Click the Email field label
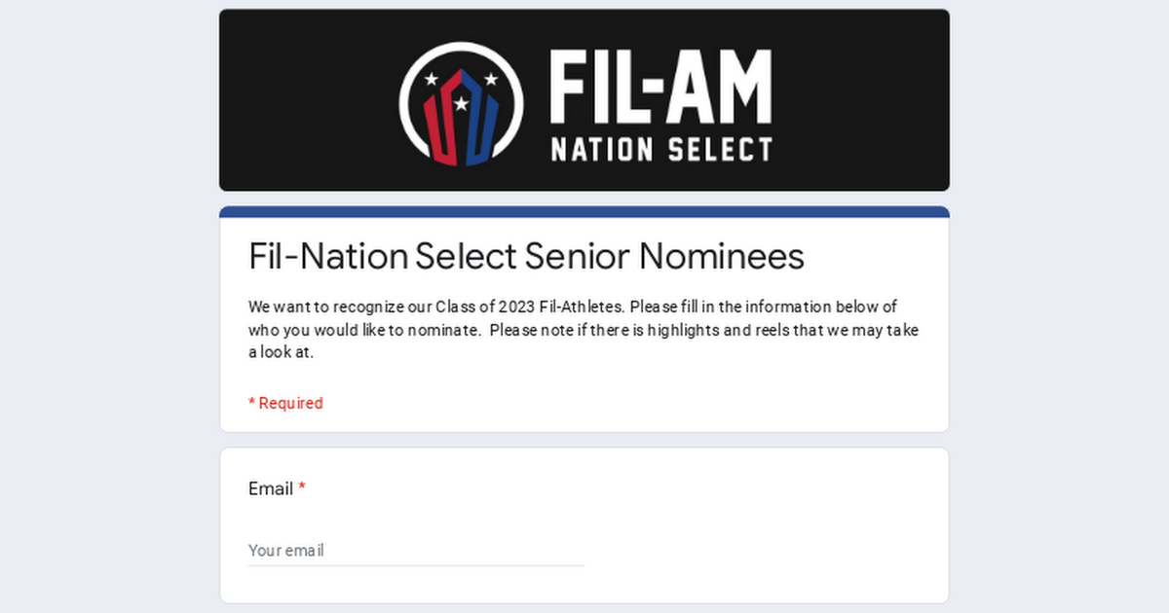 point(269,488)
